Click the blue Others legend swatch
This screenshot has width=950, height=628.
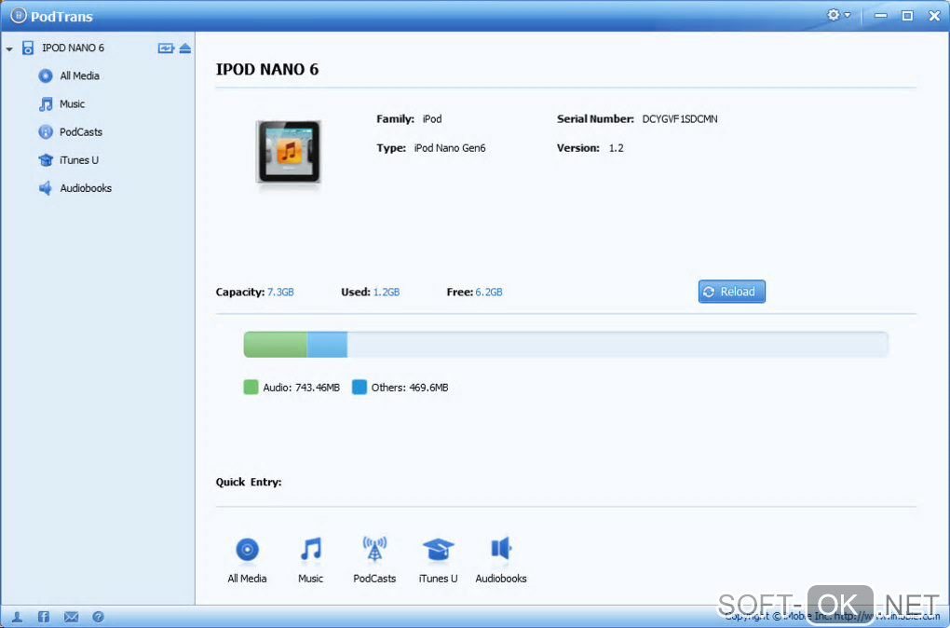point(360,388)
